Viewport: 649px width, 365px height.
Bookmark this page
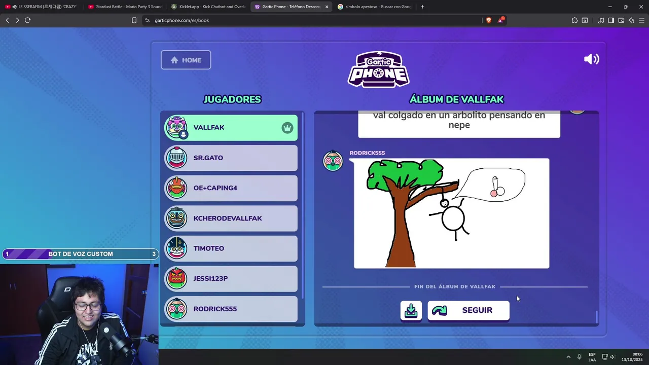coord(134,20)
